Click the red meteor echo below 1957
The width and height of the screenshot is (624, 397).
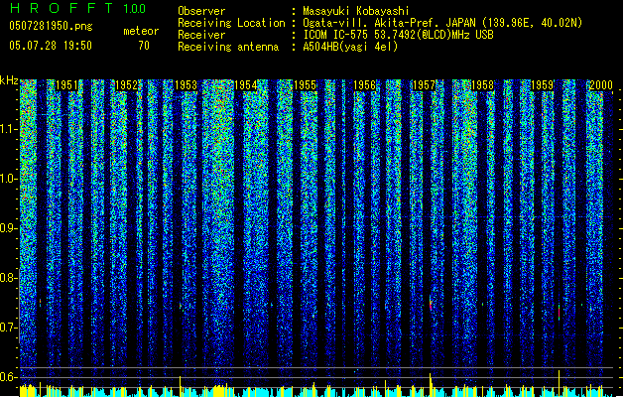431,305
